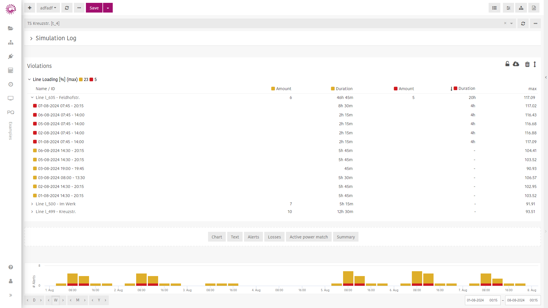Sort by red Duration column header
Screen dimensions: 548x308
[x=463, y=88]
